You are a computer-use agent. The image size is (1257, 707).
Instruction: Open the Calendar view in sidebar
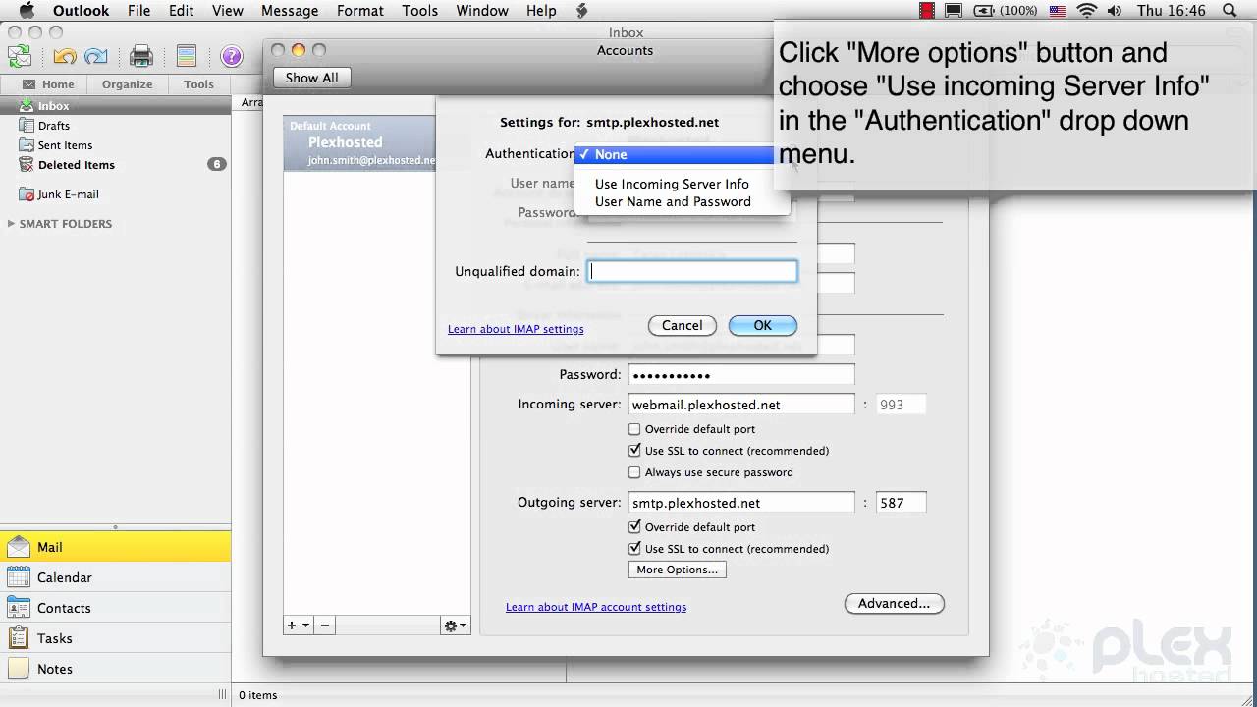(x=116, y=577)
